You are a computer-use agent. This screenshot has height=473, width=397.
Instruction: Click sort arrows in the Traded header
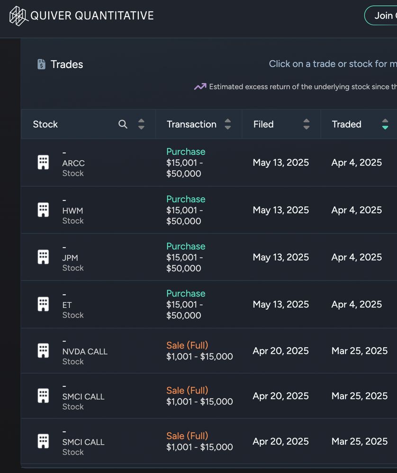(385, 124)
